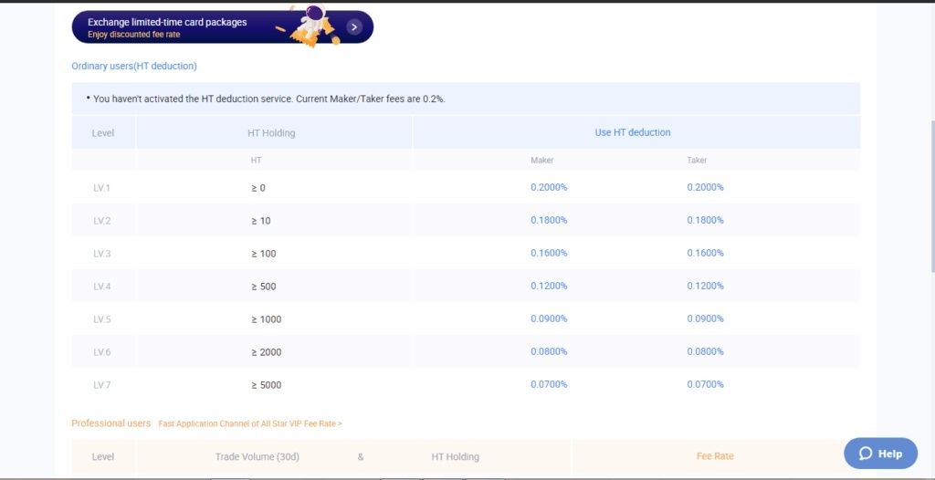The width and height of the screenshot is (935, 480).
Task: Click the Level header in the ordinary users table
Action: (x=102, y=133)
